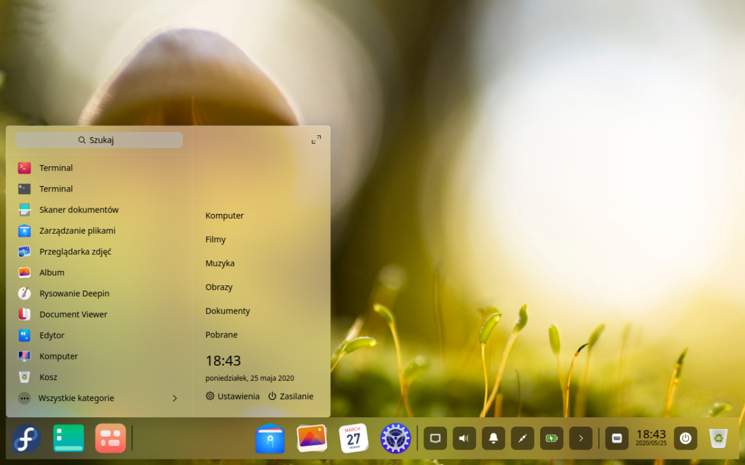
Task: Open the Terminal from the launcher list
Action: [x=56, y=167]
